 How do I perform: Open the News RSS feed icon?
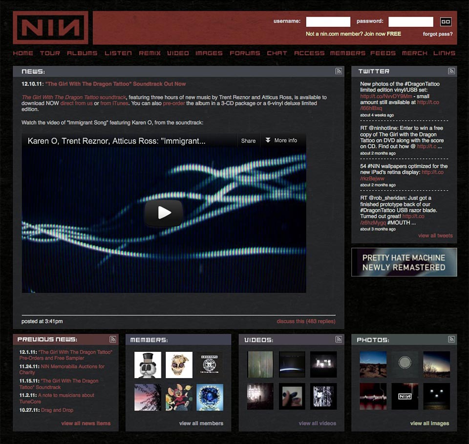point(338,71)
